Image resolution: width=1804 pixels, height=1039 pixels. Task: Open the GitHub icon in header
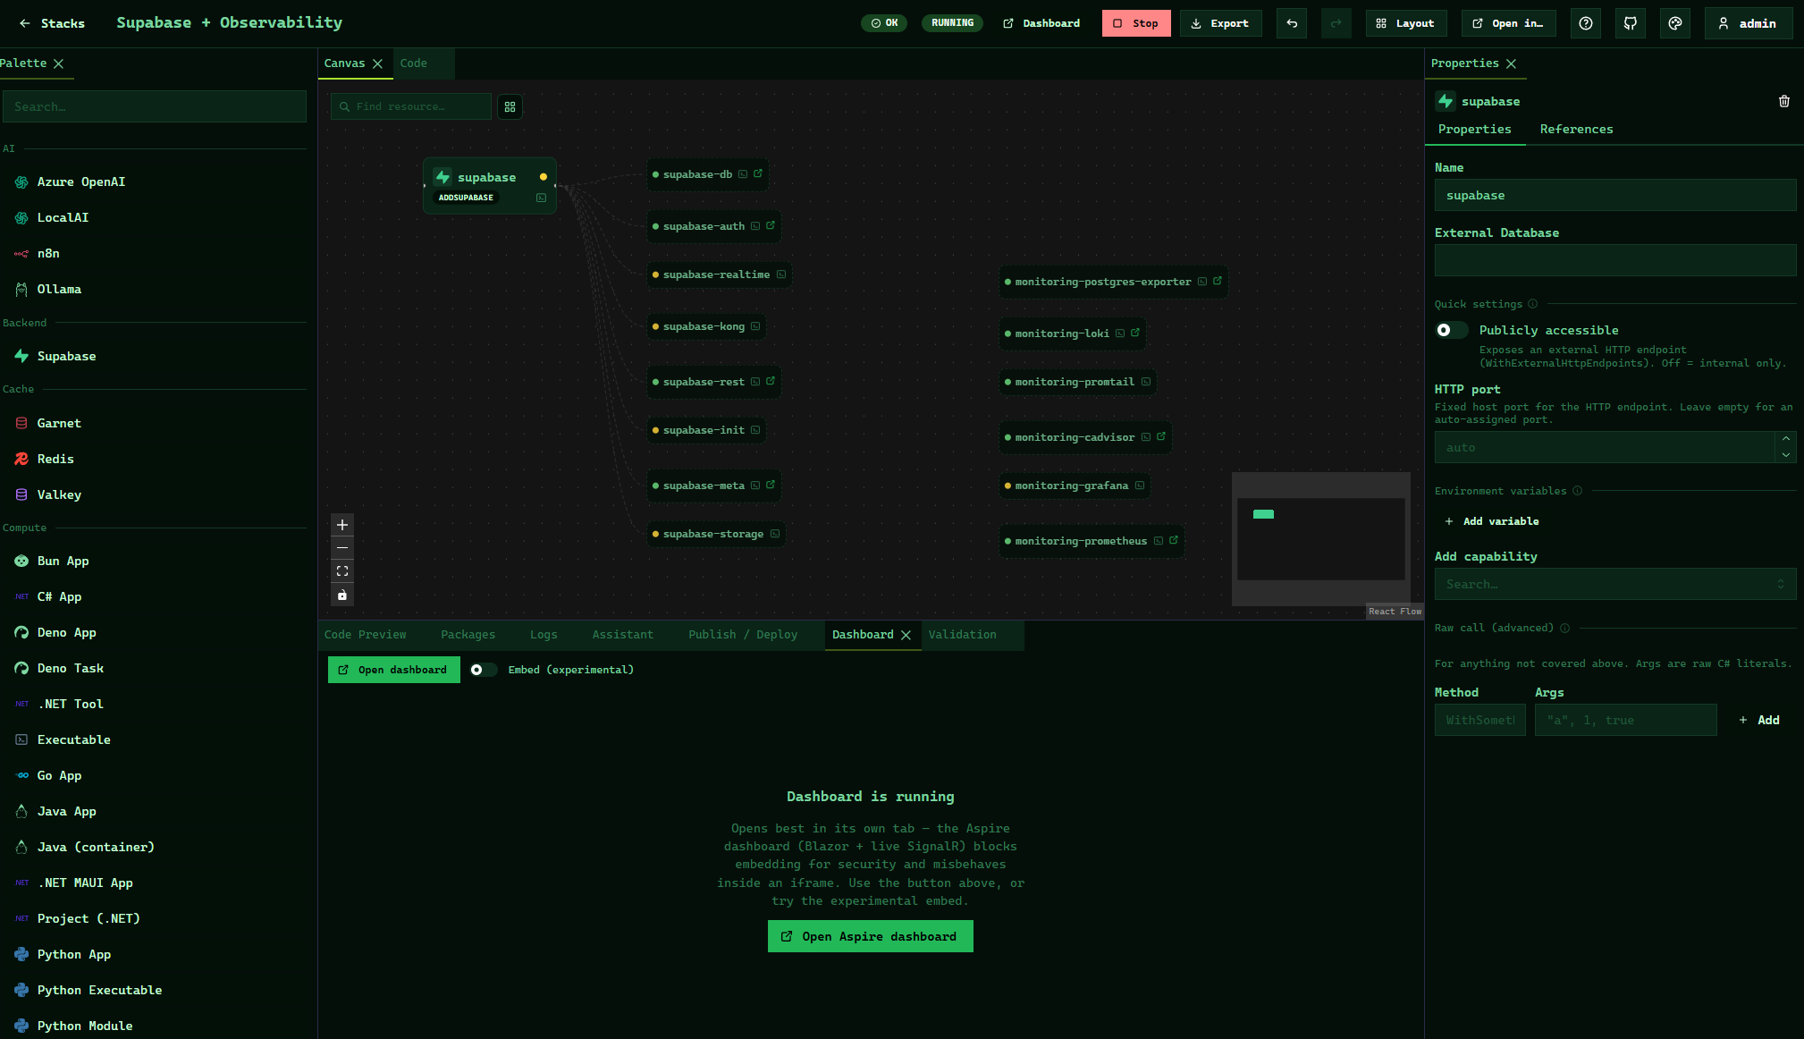1631,23
